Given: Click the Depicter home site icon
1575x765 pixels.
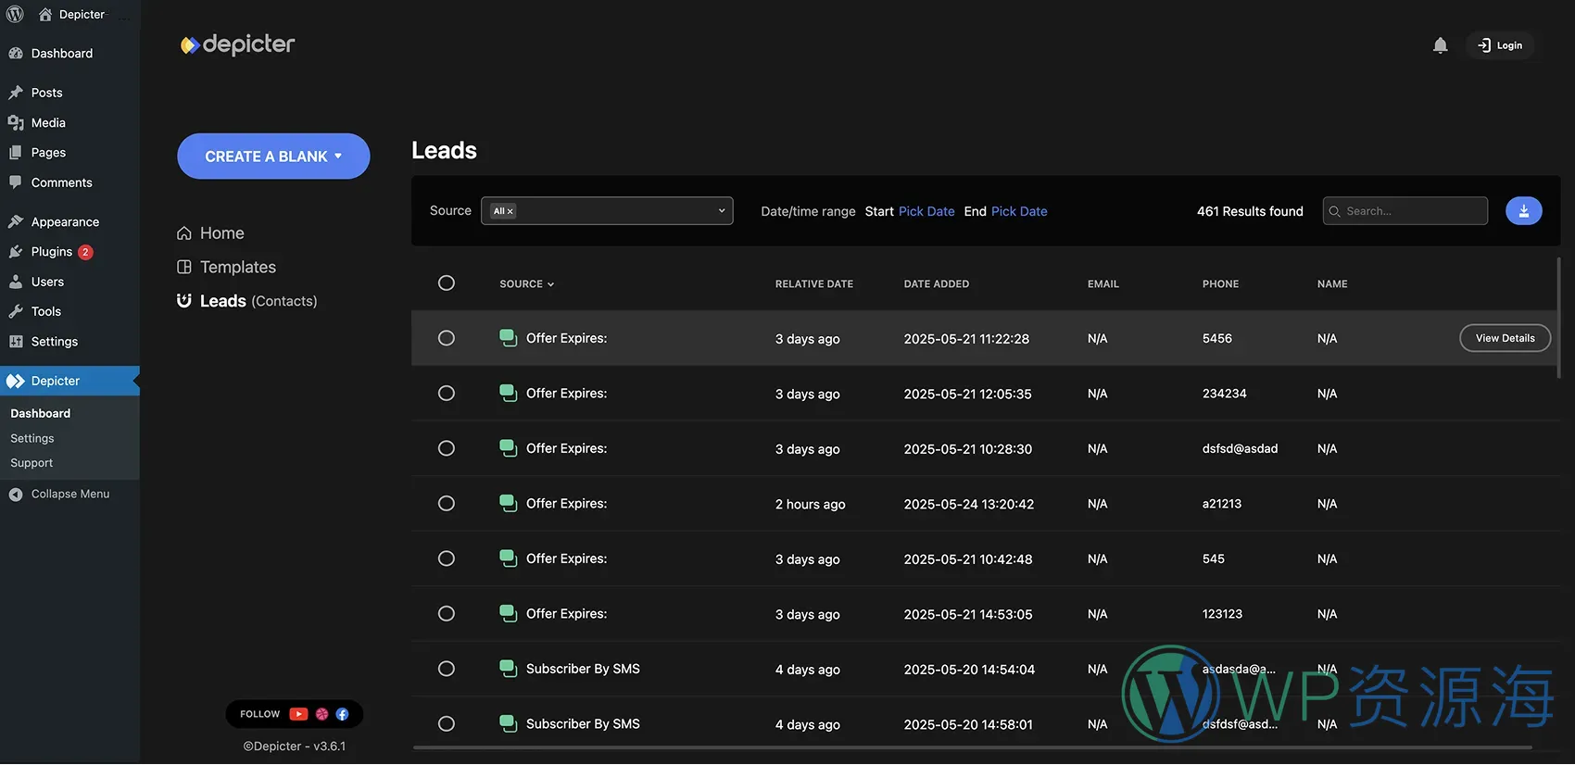Looking at the screenshot, I should (45, 15).
